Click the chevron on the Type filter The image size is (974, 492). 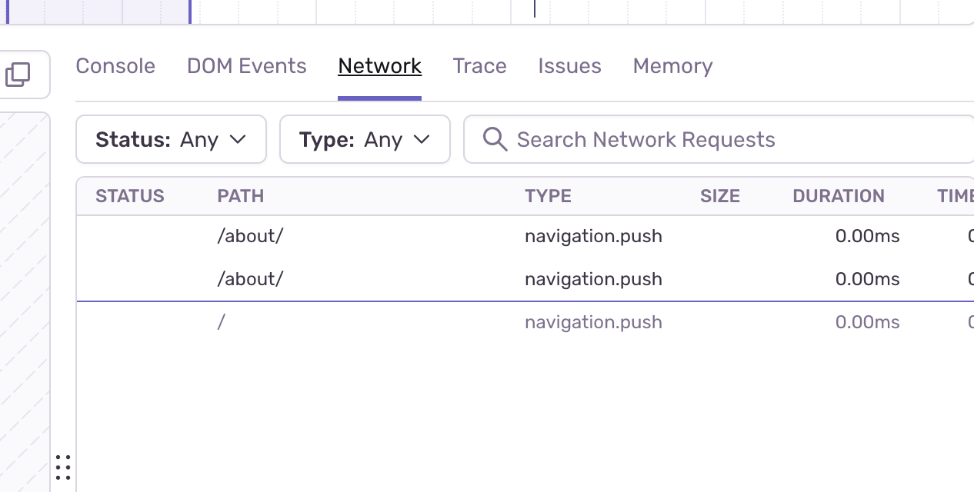(x=421, y=139)
